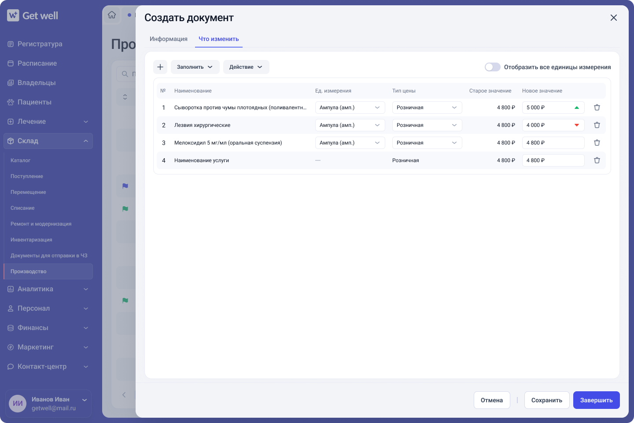Delete Наименование услуги row trash icon
634x423 pixels.
click(597, 160)
